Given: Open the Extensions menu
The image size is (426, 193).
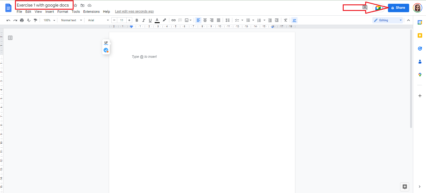Looking at the screenshot, I should (91, 12).
